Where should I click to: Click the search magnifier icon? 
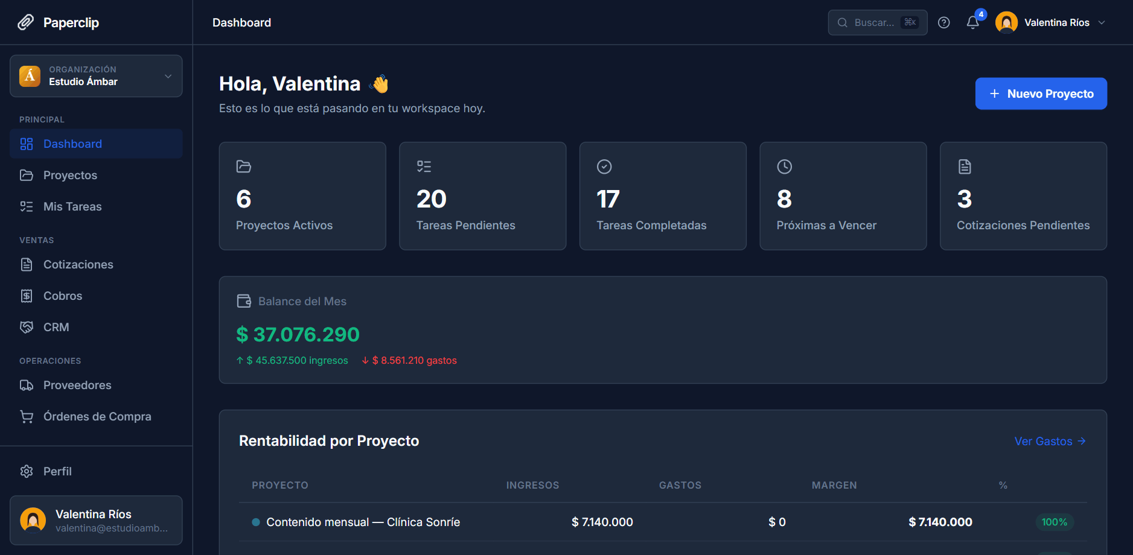(x=843, y=22)
